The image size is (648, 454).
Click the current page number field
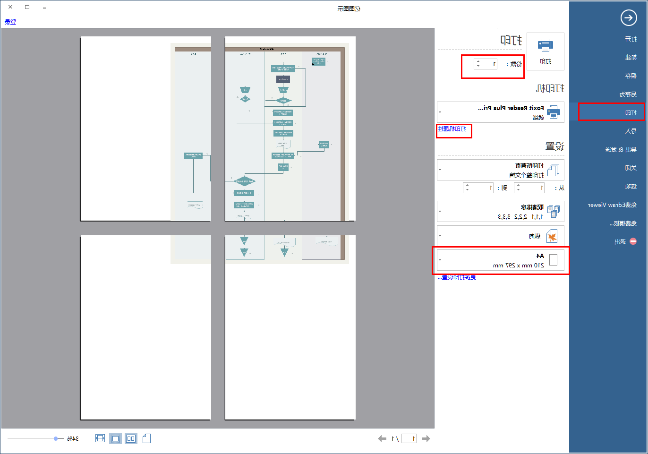point(409,439)
